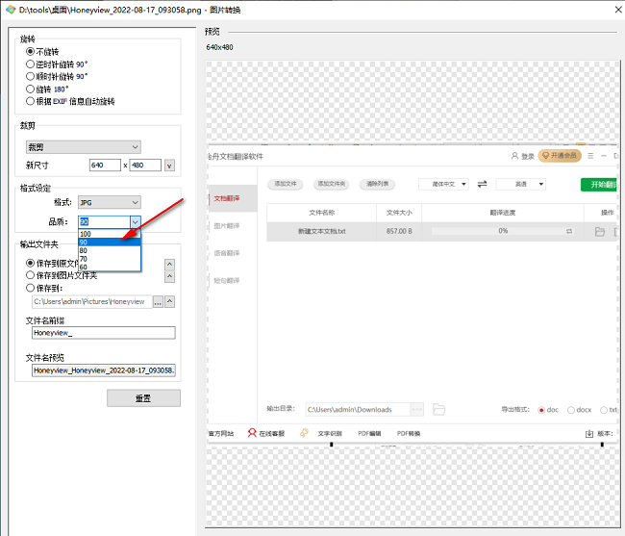Open the 简体中文 source language dropdown
Viewport: 625px width, 536px height.
click(x=443, y=184)
